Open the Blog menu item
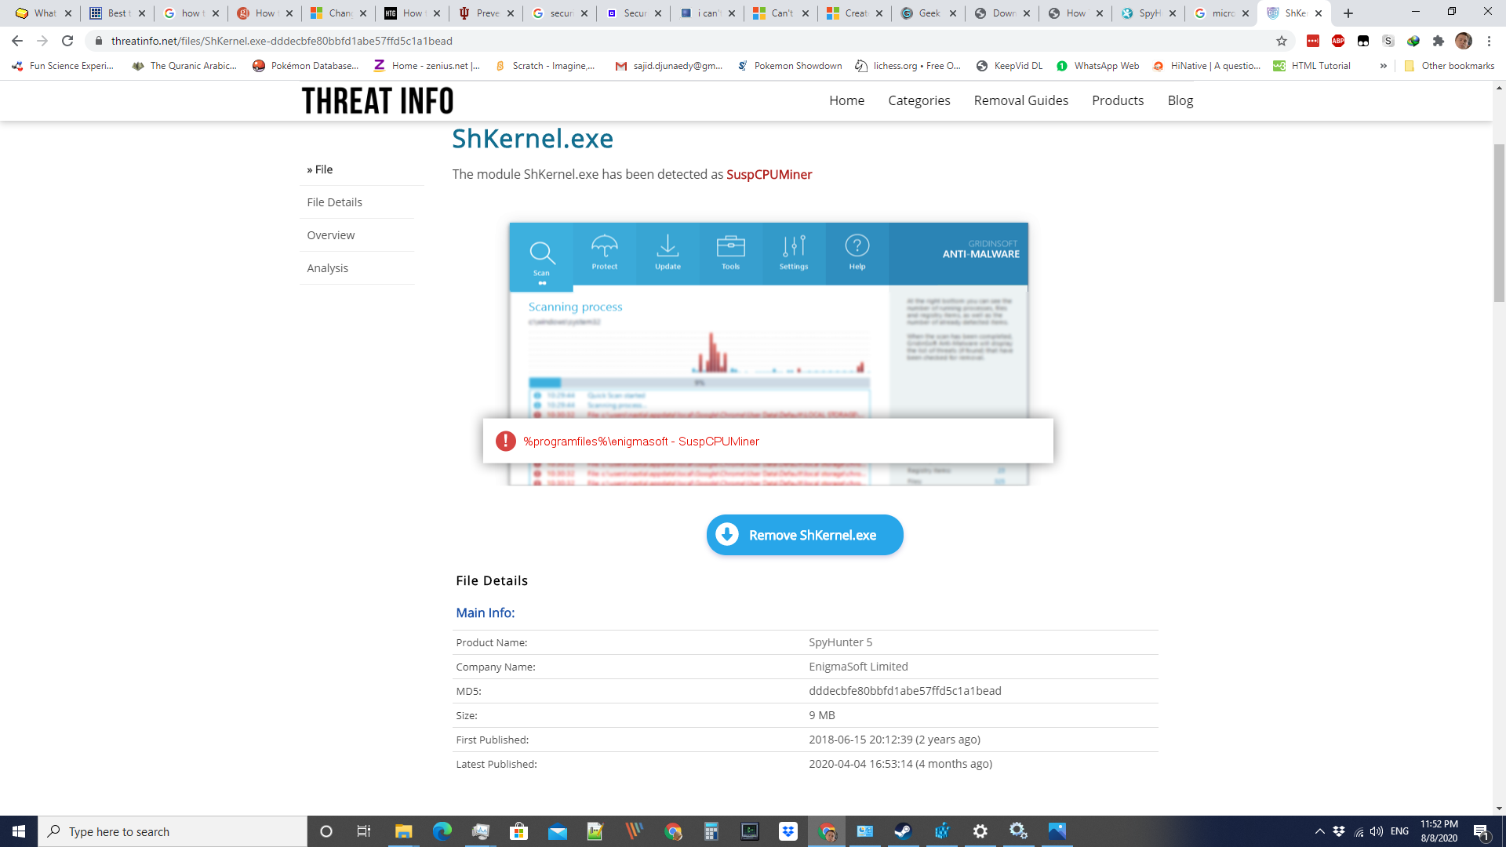The width and height of the screenshot is (1506, 847). point(1180,100)
